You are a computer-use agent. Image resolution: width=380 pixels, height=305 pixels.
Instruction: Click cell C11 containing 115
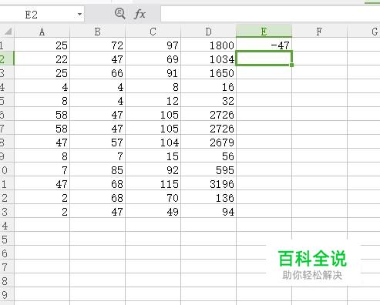pos(153,183)
